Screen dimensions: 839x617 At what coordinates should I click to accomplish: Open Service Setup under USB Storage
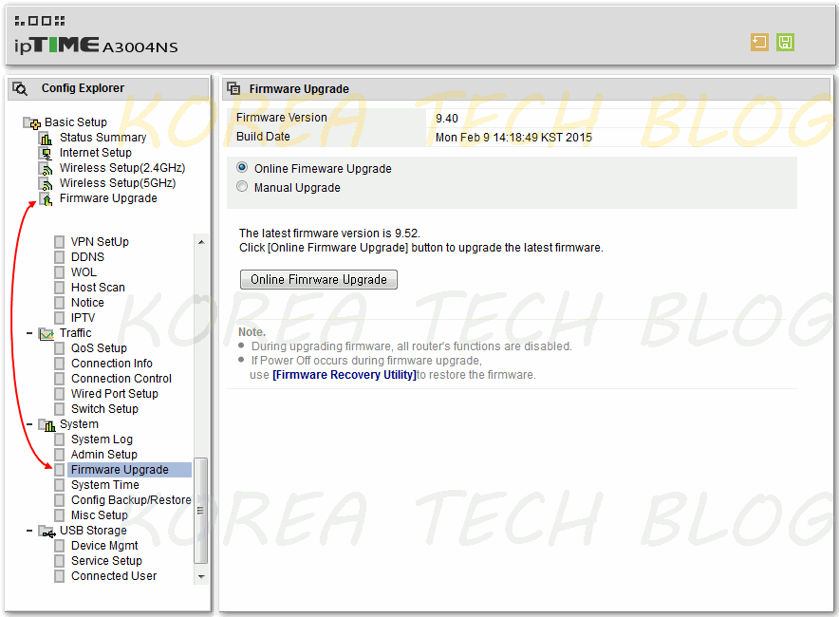point(106,561)
